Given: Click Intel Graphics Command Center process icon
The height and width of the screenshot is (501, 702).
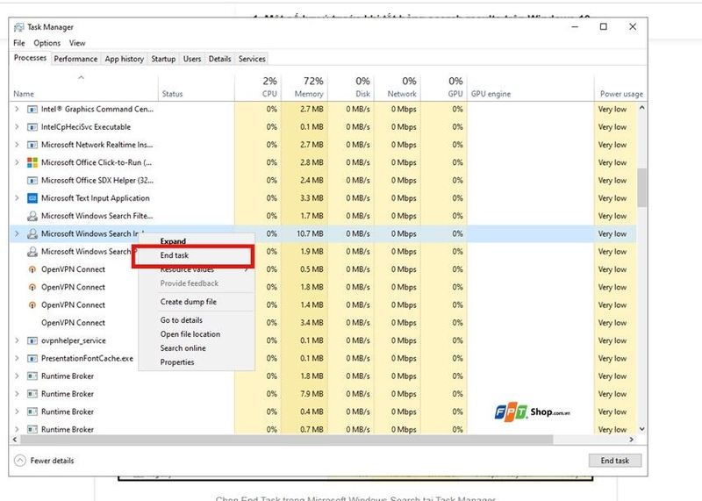Looking at the screenshot, I should coord(32,110).
